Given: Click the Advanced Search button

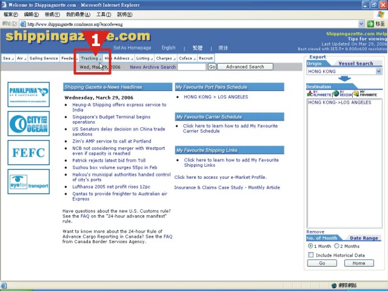Looking at the screenshot, I should click(245, 67).
